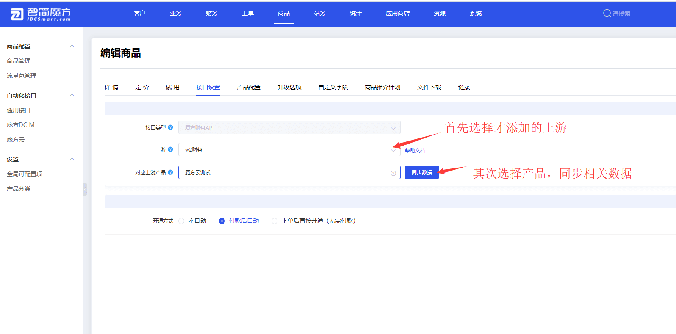Image resolution: width=676 pixels, height=334 pixels.
Task: Open the 上游 dropdown showing w2财务
Action: [289, 149]
